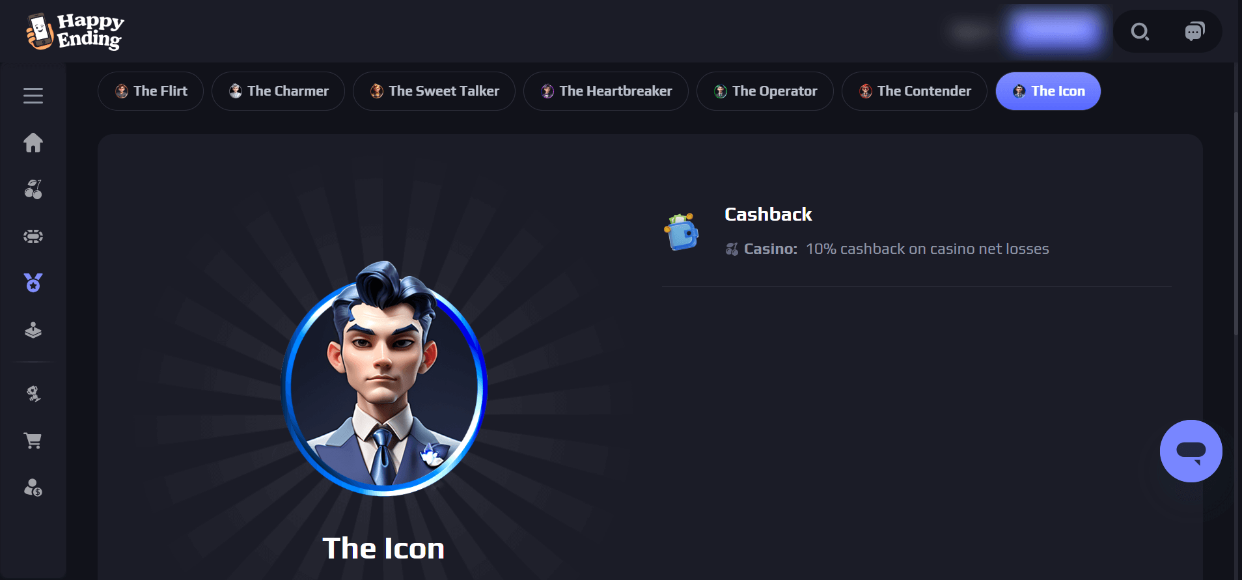Screen dimensions: 1242x580
Task: Open the cherries casino icon
Action: point(33,189)
